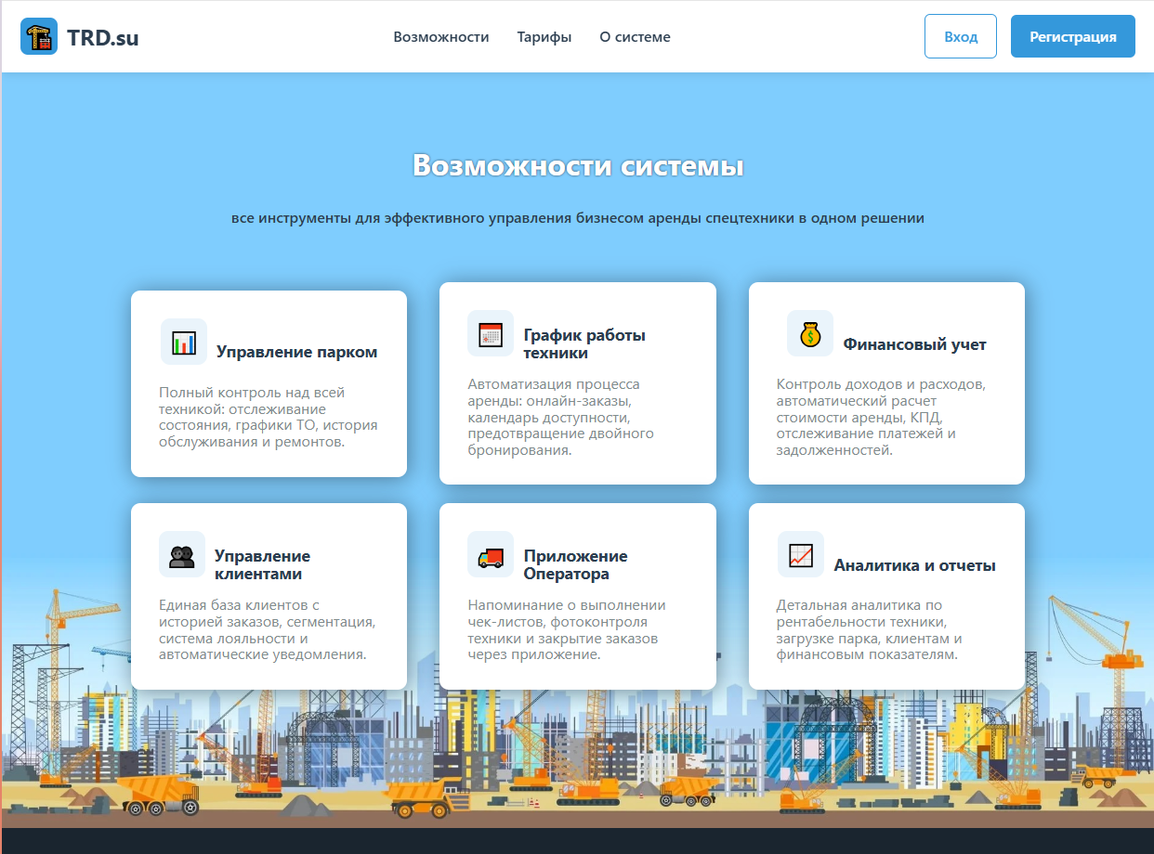
Task: Click the TRD.su crane logo icon
Action: [x=39, y=37]
